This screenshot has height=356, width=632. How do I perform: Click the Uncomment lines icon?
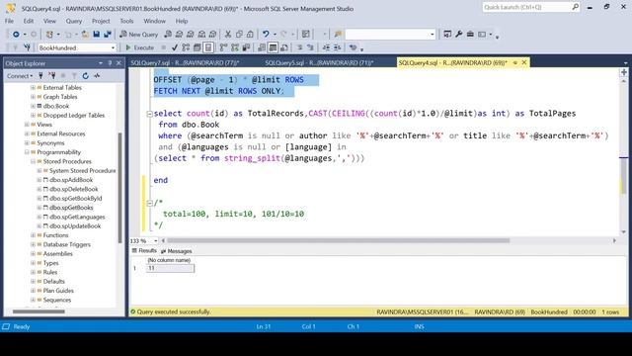310,47
